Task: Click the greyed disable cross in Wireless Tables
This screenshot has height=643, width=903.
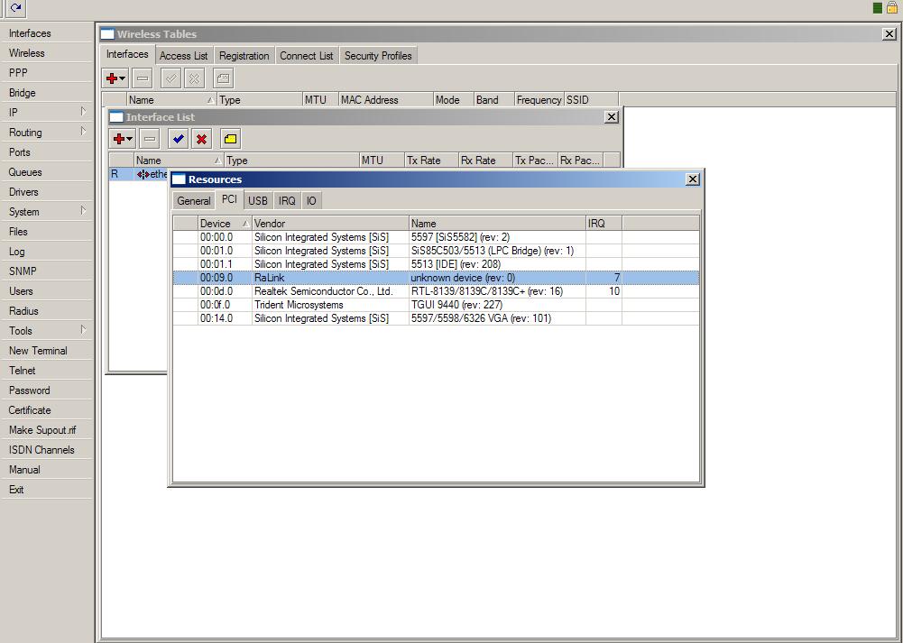Action: [x=195, y=78]
